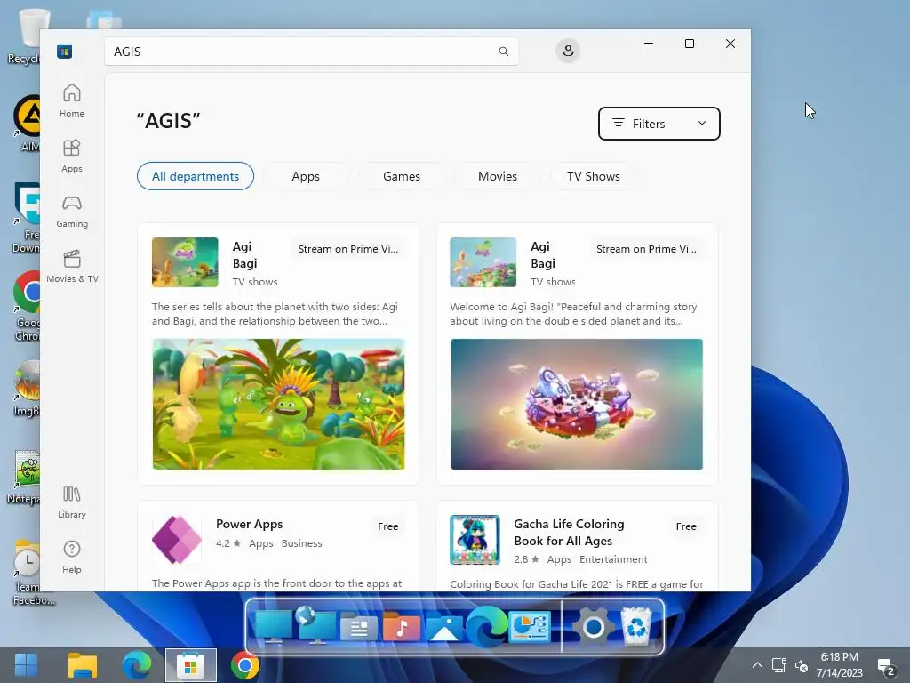Open the dock Control Panel icon

(x=530, y=627)
